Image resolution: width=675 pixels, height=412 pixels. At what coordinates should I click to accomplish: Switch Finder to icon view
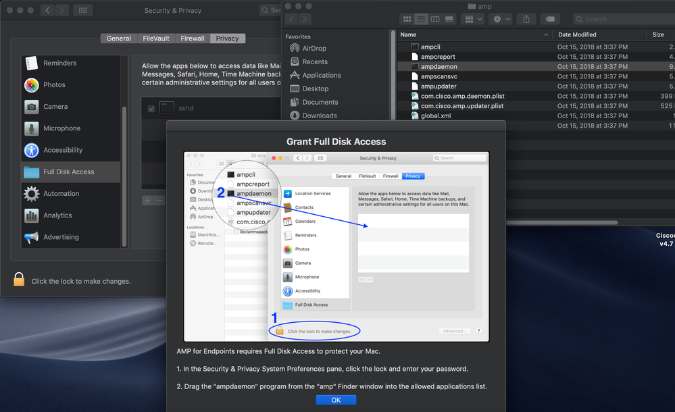(x=407, y=19)
